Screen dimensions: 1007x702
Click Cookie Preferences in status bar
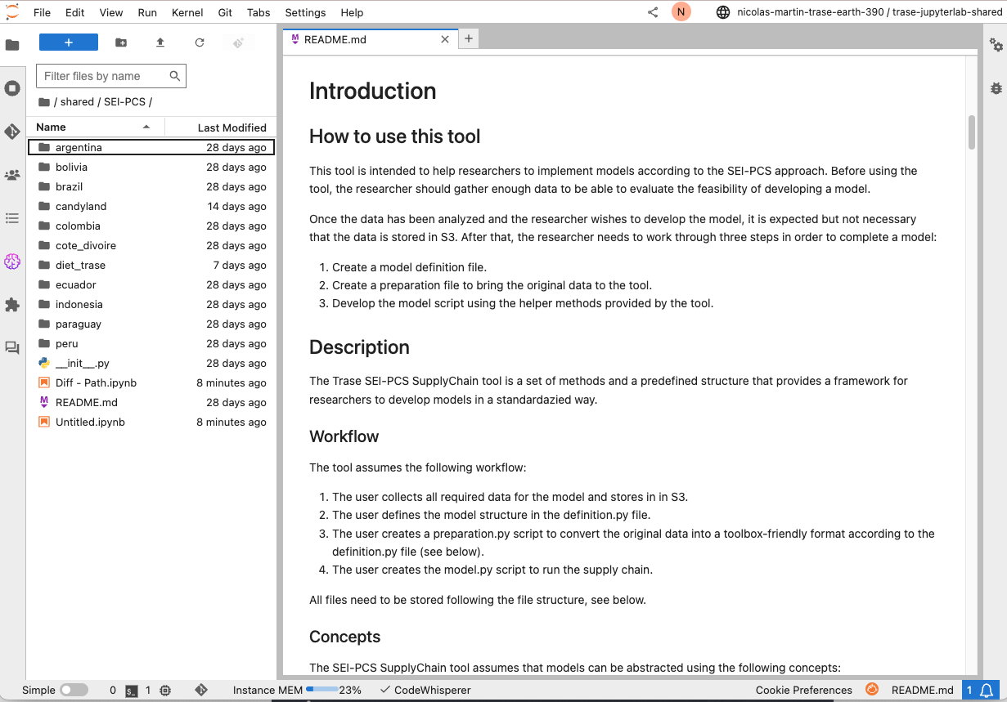[x=803, y=690]
